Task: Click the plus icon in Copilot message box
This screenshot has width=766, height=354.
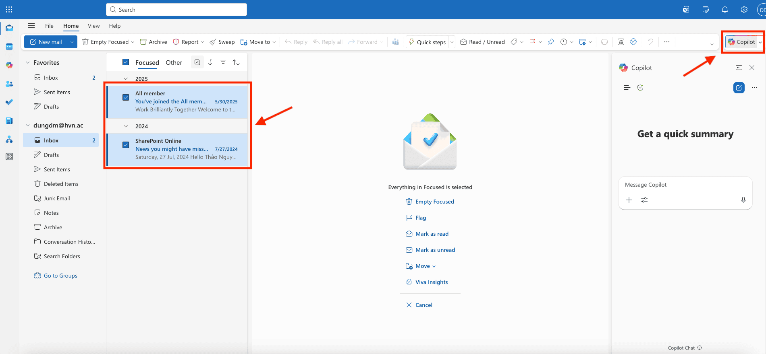Action: tap(629, 200)
